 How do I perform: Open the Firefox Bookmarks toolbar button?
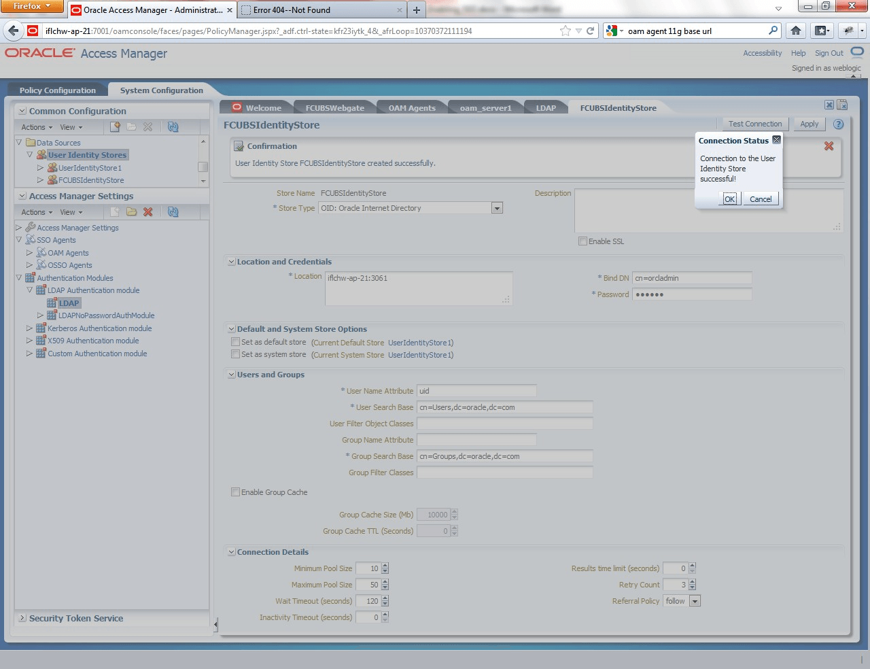[822, 31]
